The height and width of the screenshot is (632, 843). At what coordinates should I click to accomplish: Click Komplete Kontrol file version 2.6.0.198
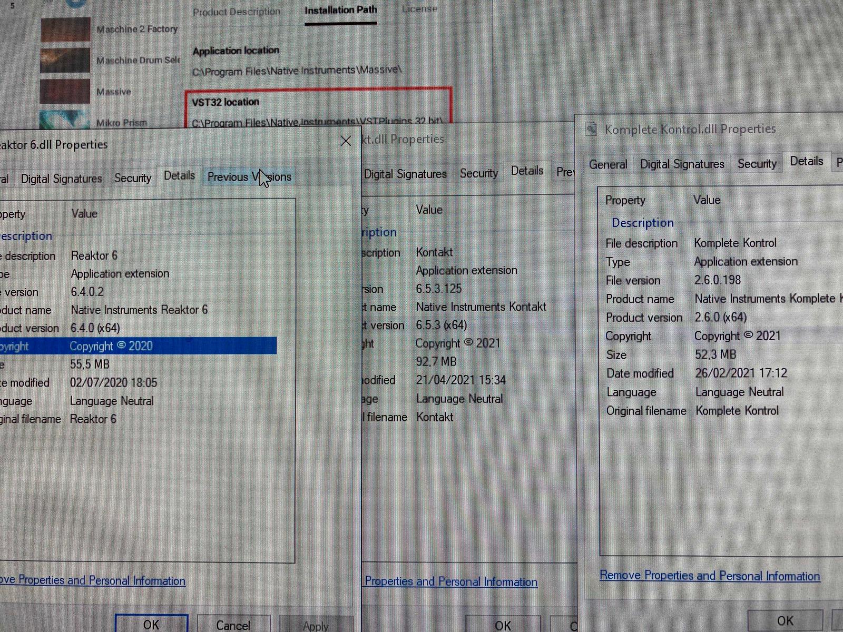point(717,280)
